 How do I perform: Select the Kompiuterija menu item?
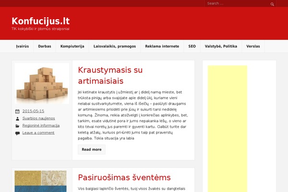72,46
